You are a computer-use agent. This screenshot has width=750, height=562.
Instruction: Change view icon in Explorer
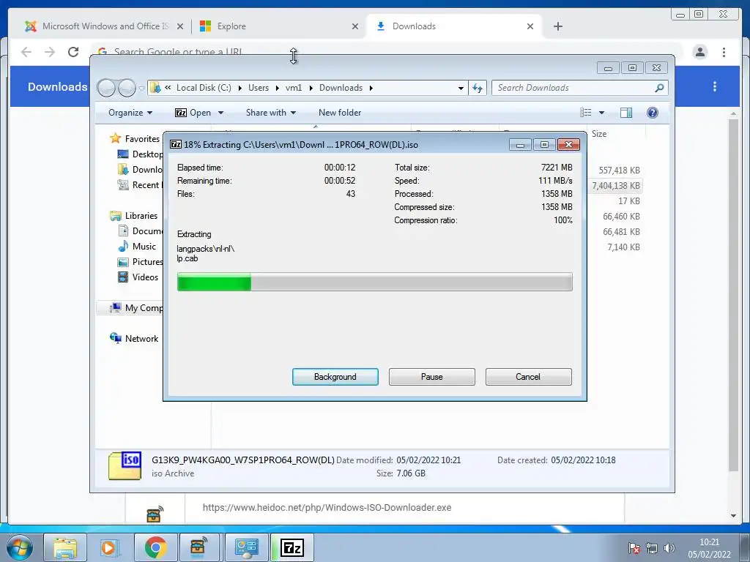(x=585, y=113)
